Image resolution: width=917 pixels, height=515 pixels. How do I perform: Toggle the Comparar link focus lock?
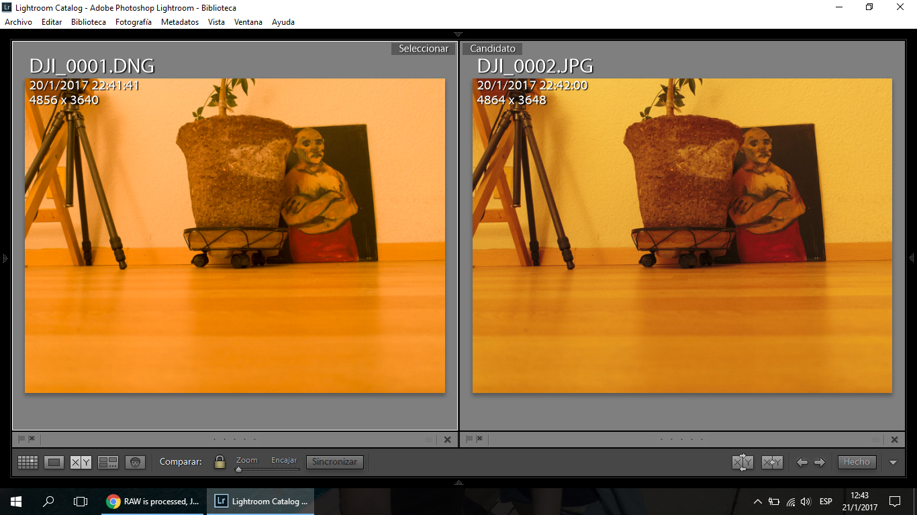coord(220,461)
